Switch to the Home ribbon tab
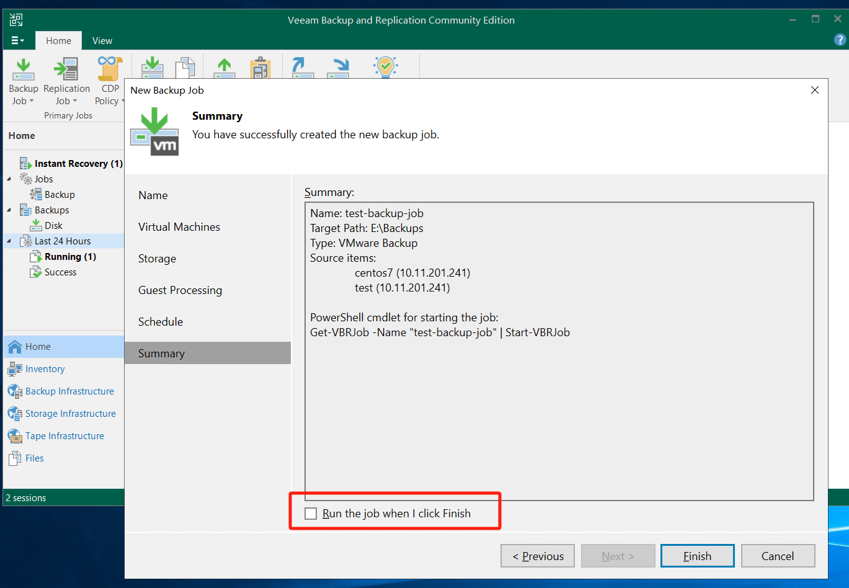This screenshot has height=588, width=849. coord(58,40)
